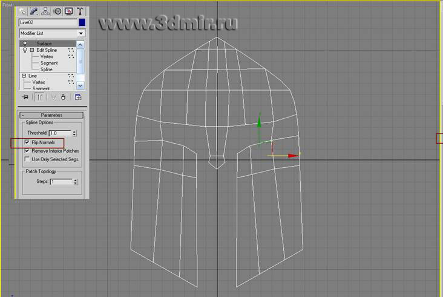Open the Utilities hammer tab
This screenshot has width=443, height=297.
(80, 11)
